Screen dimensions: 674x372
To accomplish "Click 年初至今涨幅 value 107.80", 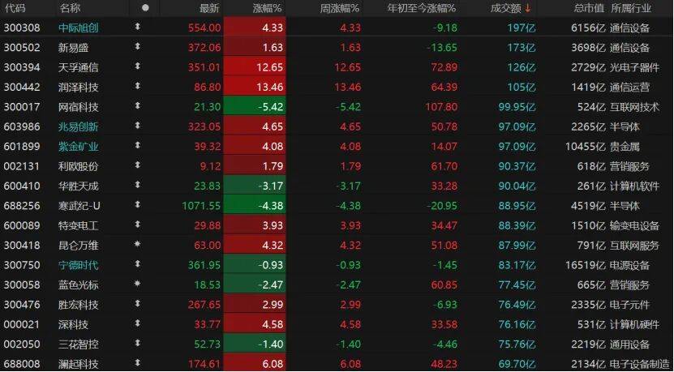I will click(x=441, y=107).
